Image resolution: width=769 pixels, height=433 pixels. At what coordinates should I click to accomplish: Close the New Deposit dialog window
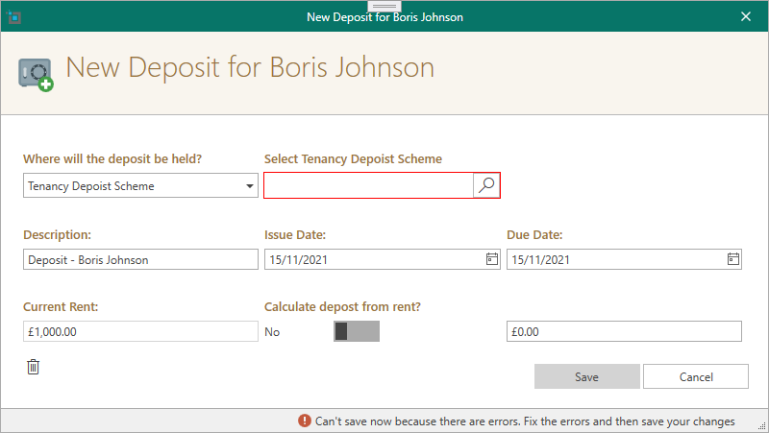click(x=746, y=16)
